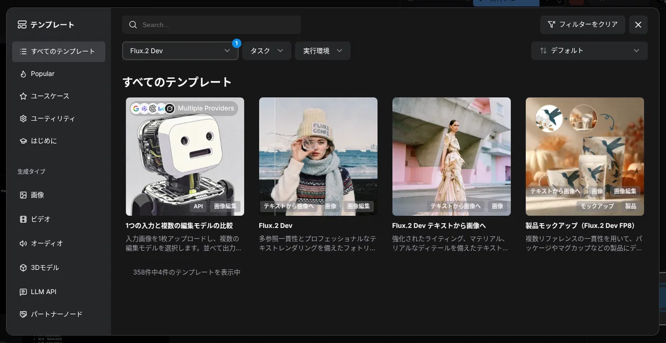Click the list icon beside すべてのテンプレート

pos(23,52)
